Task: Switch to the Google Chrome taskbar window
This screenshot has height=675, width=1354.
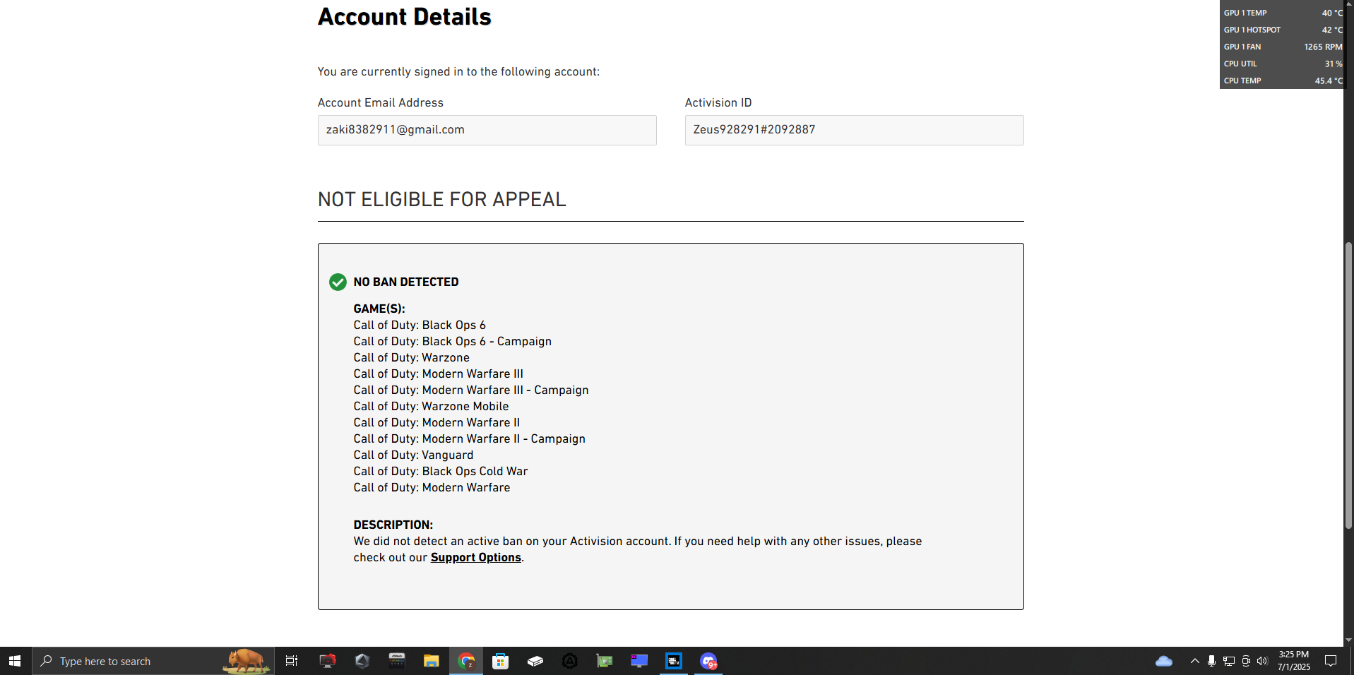Action: (466, 661)
